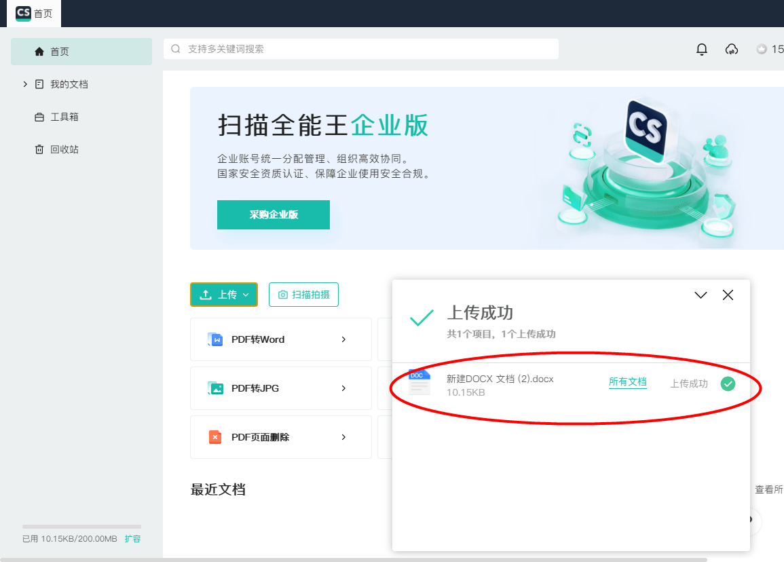The width and height of the screenshot is (784, 562).
Task: Open 工具箱 via its toolbox icon
Action: point(39,116)
